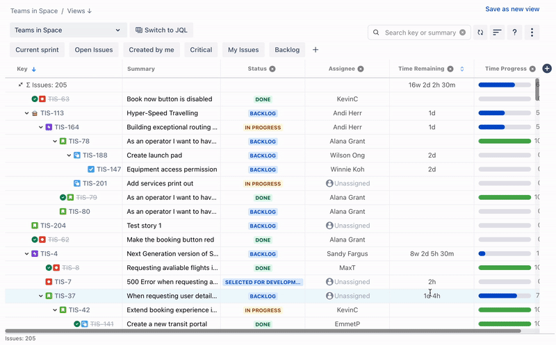Select the Created by me filter
Viewport: 556px width, 345px height.
[x=152, y=50]
